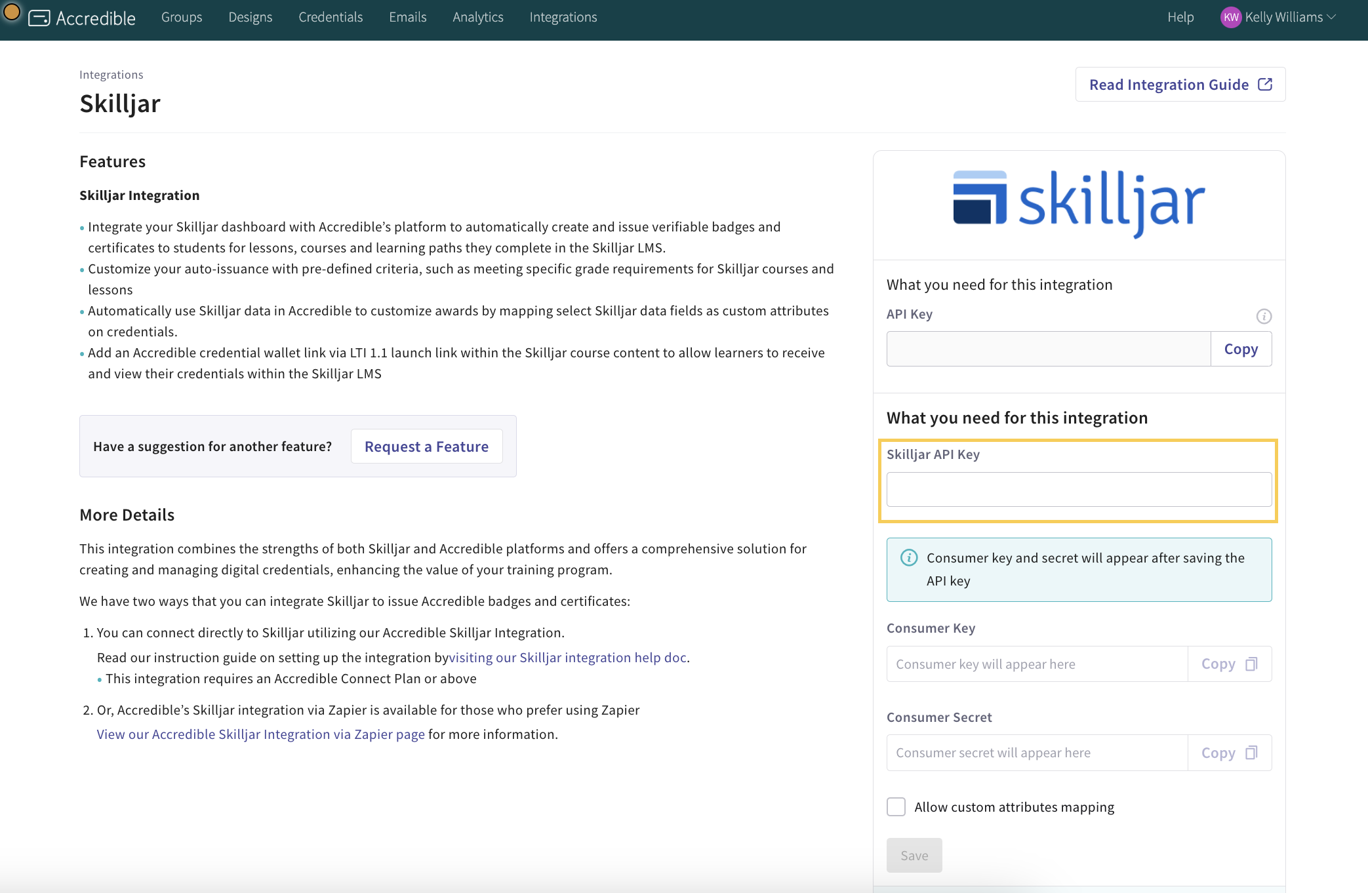Click the Skilljar page heading
Viewport: 1368px width, 893px height.
(120, 104)
